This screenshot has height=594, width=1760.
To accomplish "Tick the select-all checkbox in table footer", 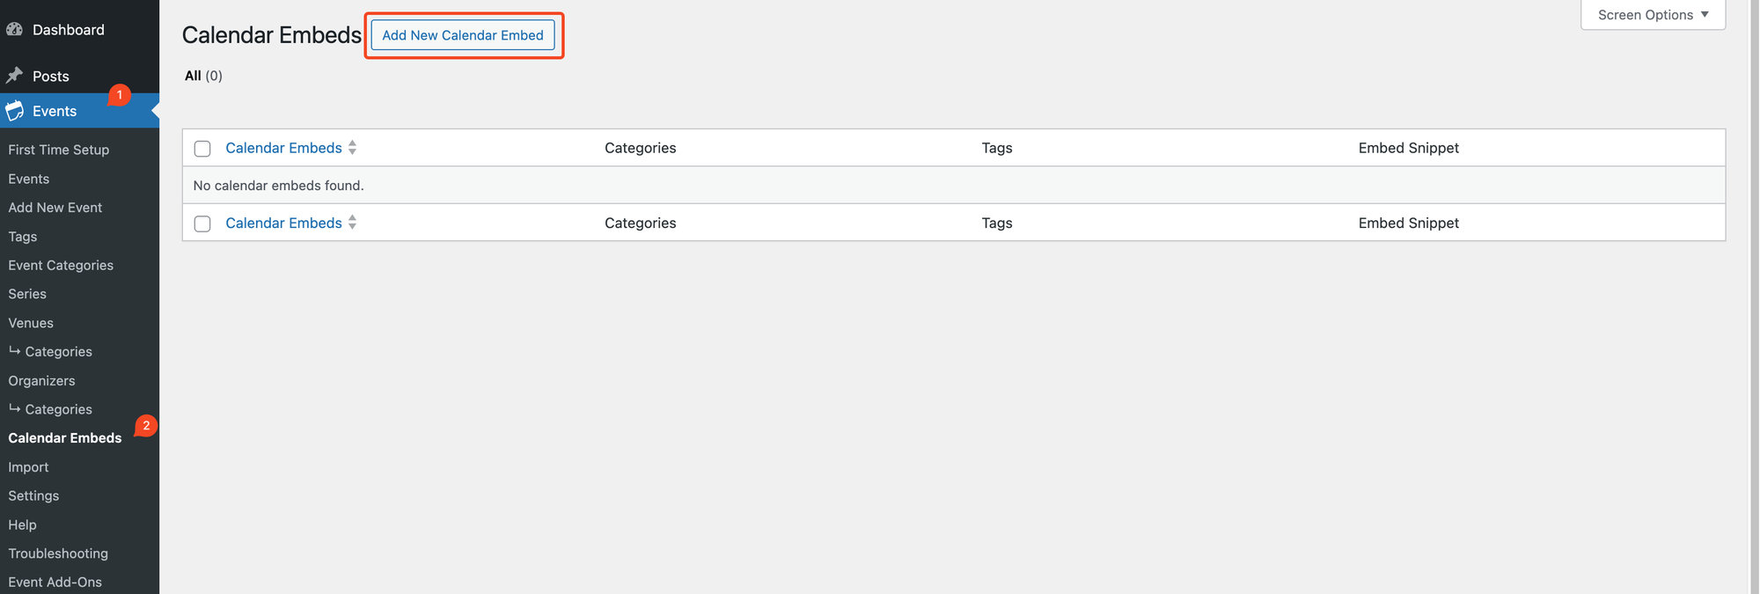I will [202, 224].
